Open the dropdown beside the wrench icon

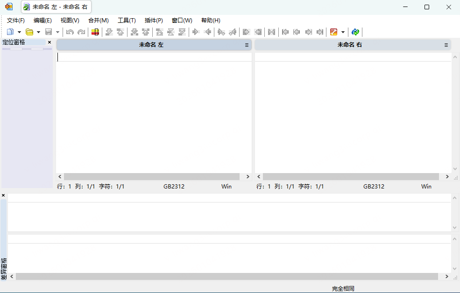coord(343,32)
